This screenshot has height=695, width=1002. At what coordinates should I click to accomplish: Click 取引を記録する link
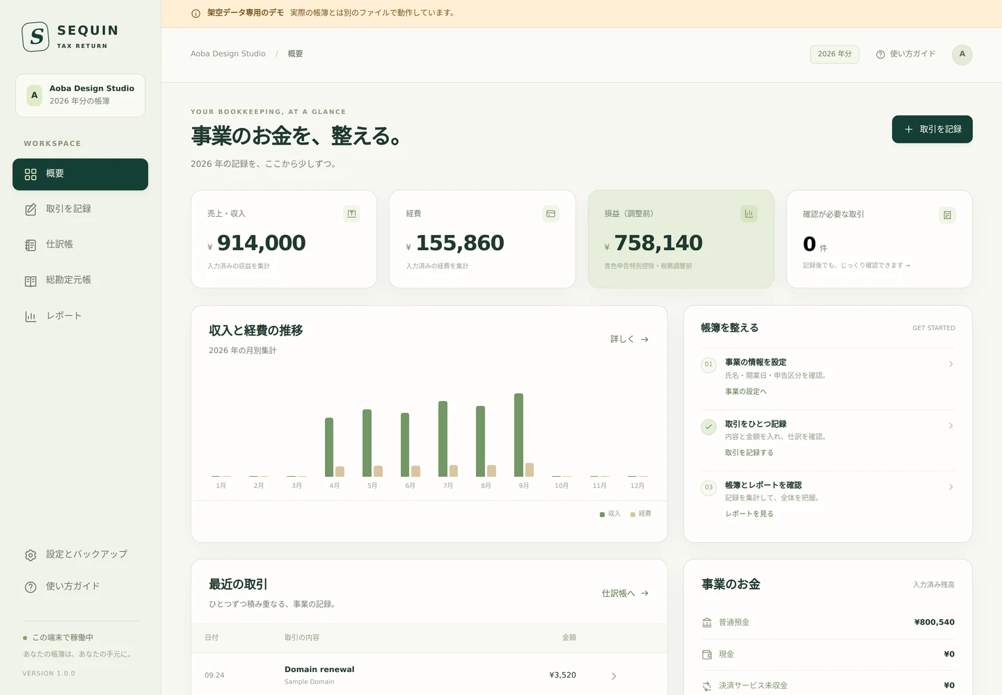tap(749, 453)
